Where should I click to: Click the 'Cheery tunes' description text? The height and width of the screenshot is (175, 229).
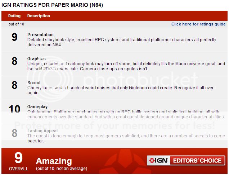[121, 90]
